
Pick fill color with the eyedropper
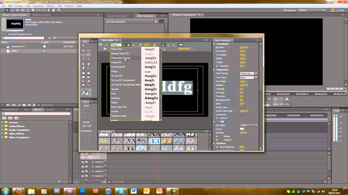[x=246, y=129]
